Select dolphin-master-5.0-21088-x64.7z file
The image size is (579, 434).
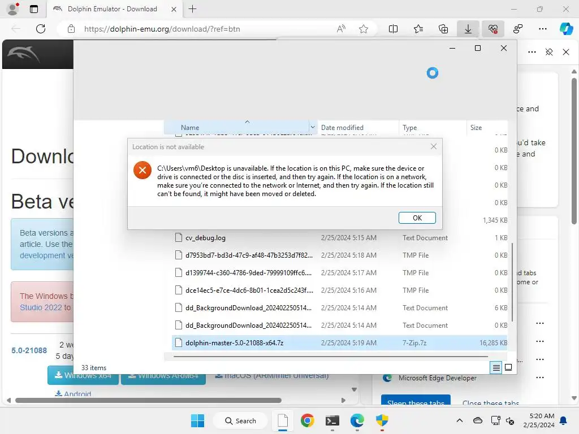point(339,343)
